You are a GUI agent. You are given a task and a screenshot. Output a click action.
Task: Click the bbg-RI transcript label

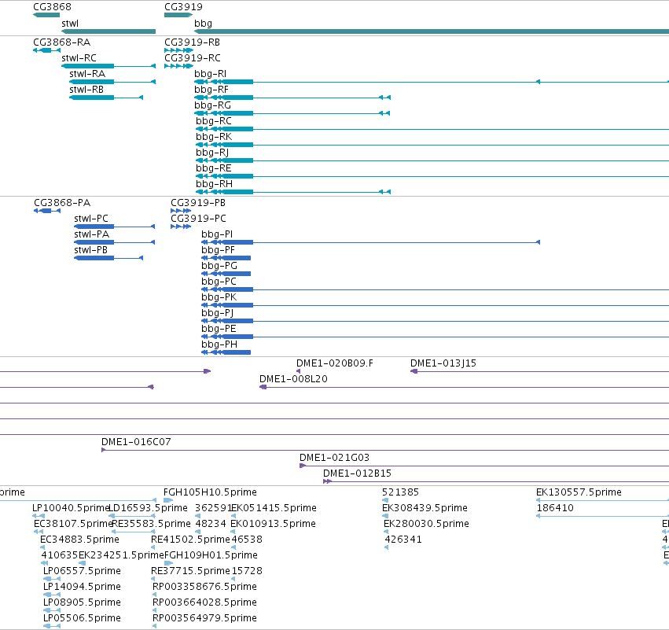[211, 74]
